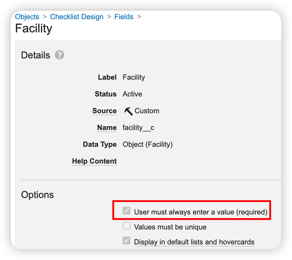This screenshot has width=292, height=260.
Task: Click the Help Content field label
Action: (94, 161)
